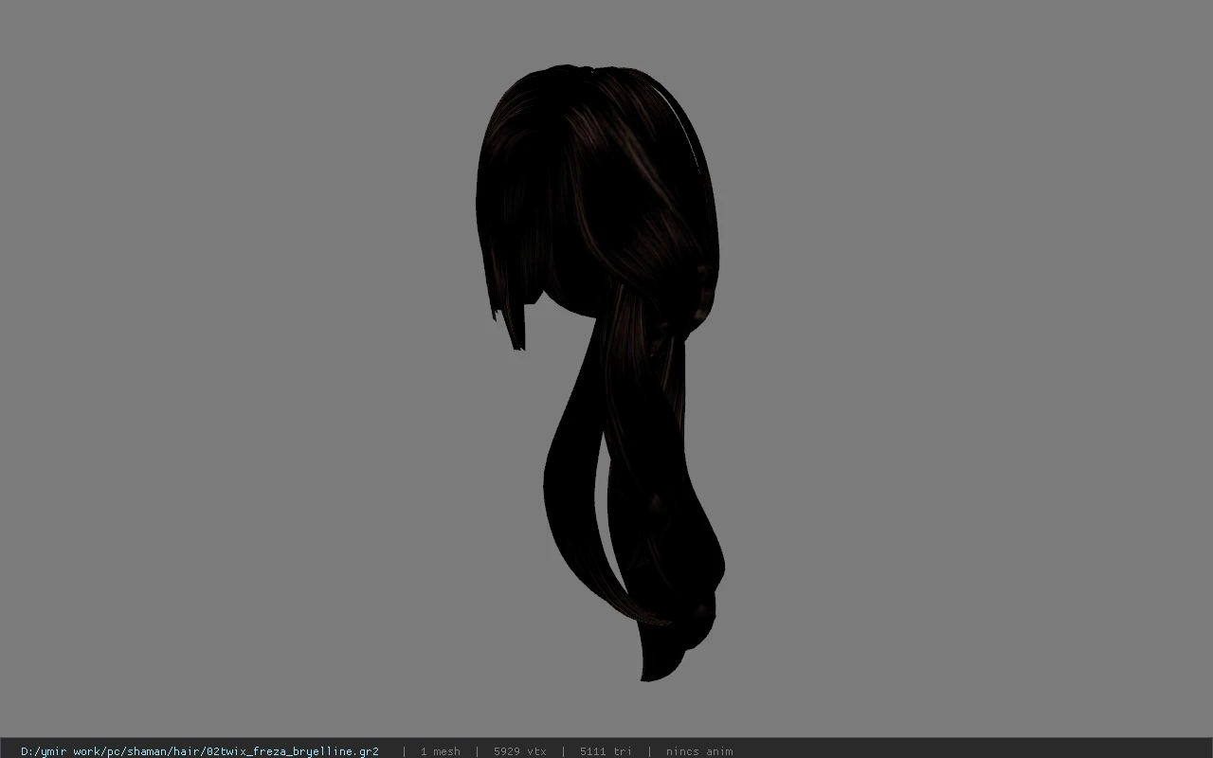1213x758 pixels.
Task: Click the '5929 vtx' vertex count
Action: click(x=520, y=751)
